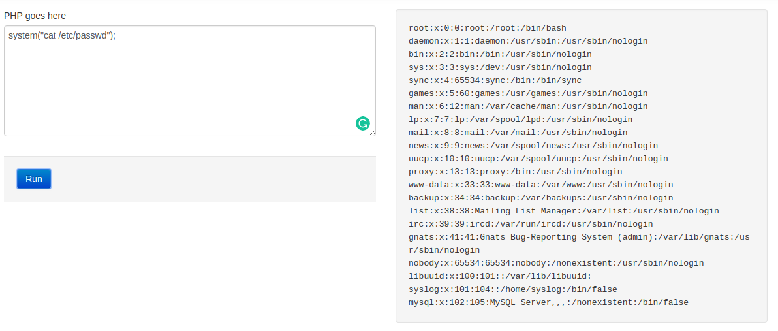Screen dimensions: 778x331
Task: Click the www-data entry in output
Action: click(x=540, y=185)
